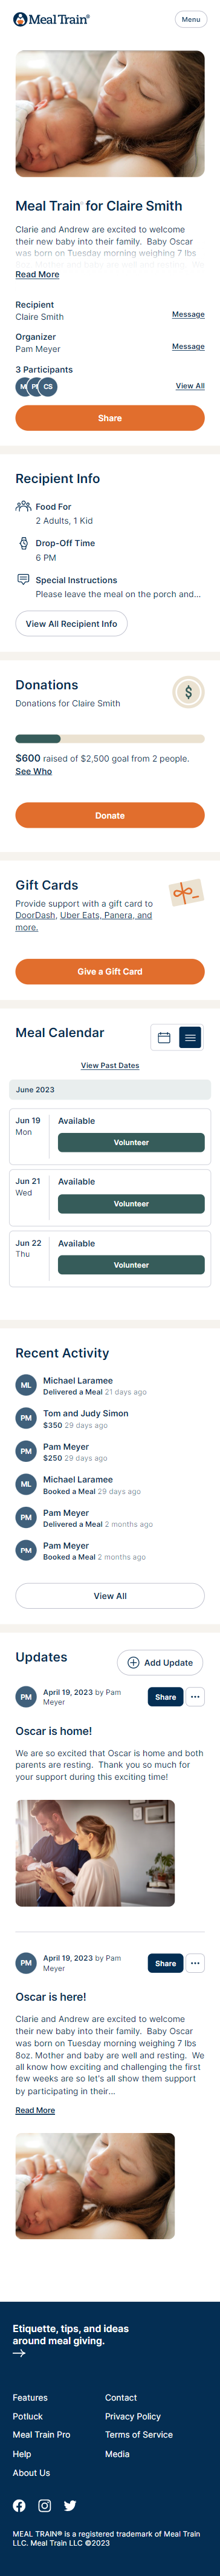This screenshot has height=2576, width=220.
Task: Open the Potluck footer link
Action: pos(28,2416)
